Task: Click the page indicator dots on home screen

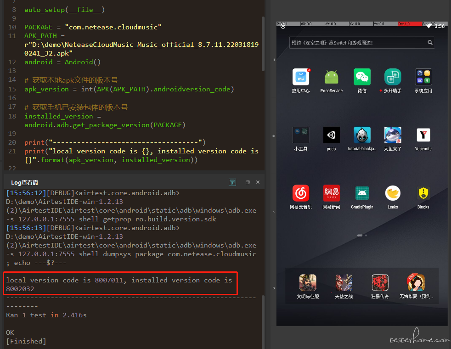Action: click(362, 236)
